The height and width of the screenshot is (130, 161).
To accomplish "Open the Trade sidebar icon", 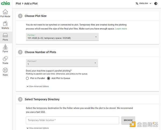I will pos(5,59).
